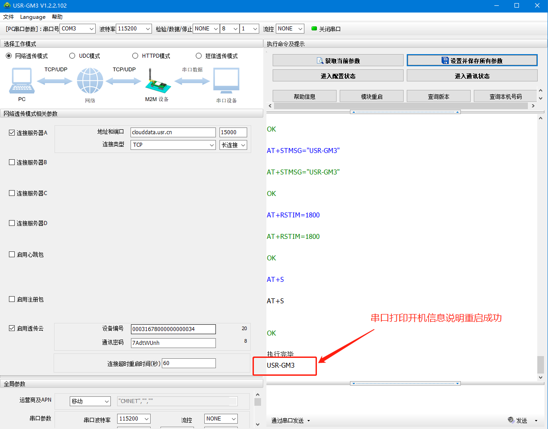This screenshot has width=548, height=429.
Task: Click the M2M device module icon
Action: tap(156, 81)
